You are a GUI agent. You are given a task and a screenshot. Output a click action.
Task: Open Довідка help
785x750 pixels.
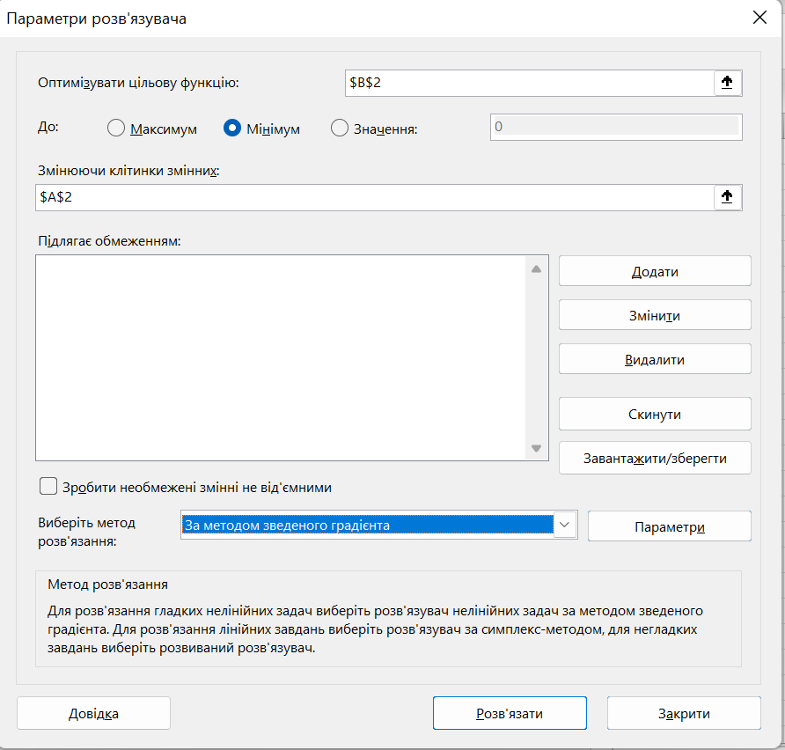93,713
